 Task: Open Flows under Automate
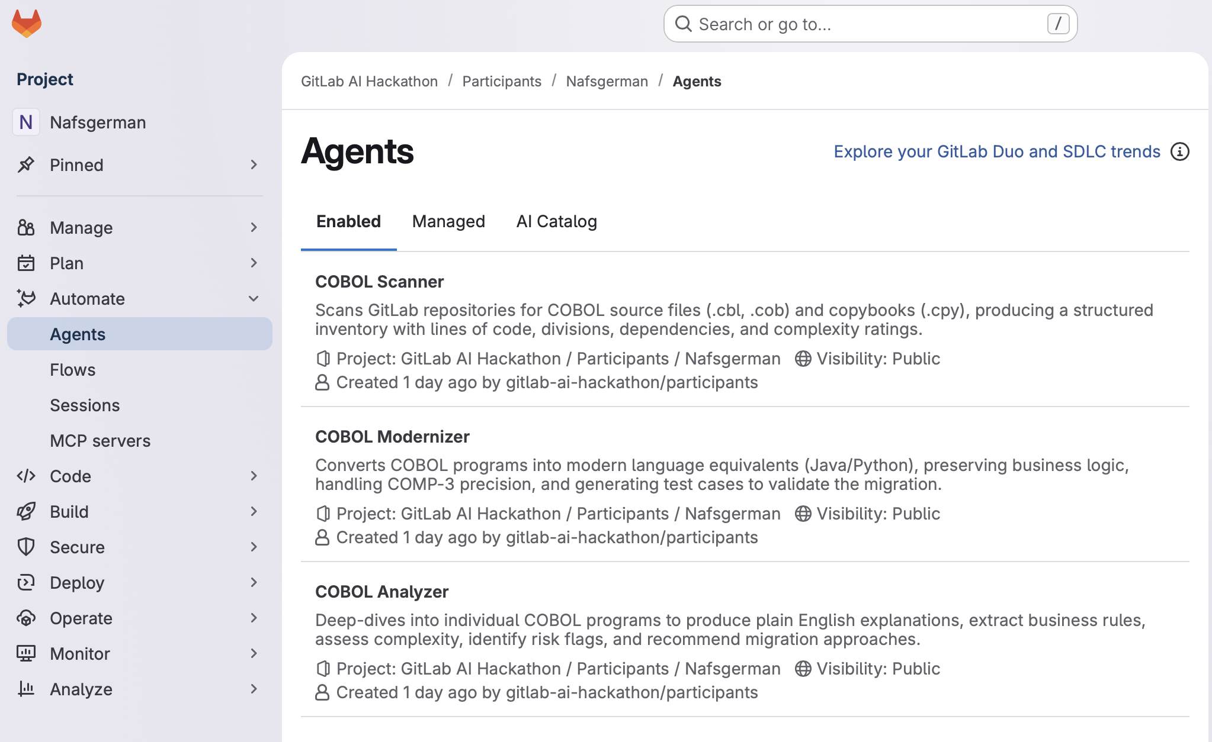pos(73,370)
